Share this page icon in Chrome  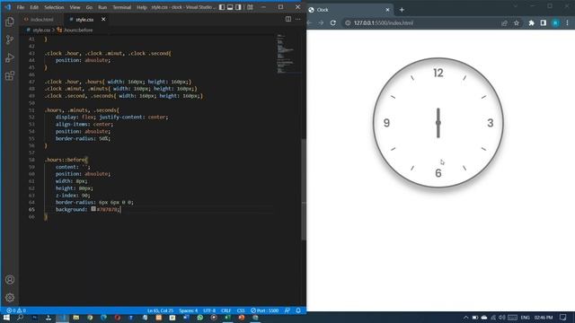pyautogui.click(x=504, y=23)
